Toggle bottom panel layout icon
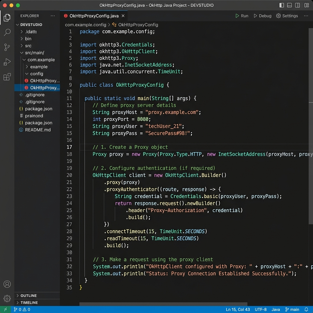This screenshot has width=313, height=313. click(x=289, y=5)
